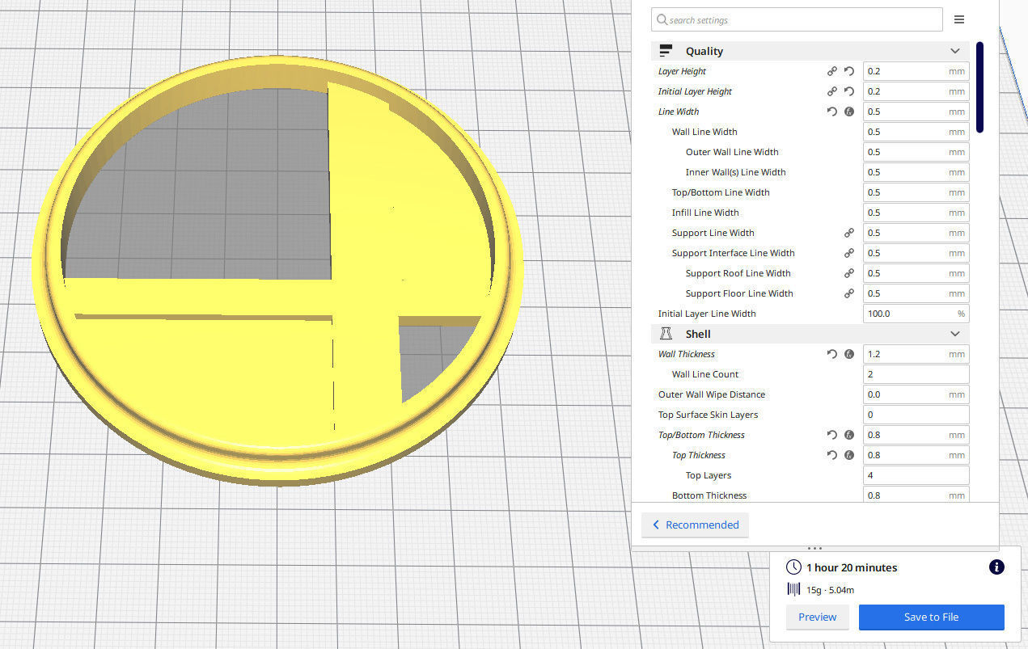
Task: Edit the Wall Line Width field
Action: pos(916,132)
